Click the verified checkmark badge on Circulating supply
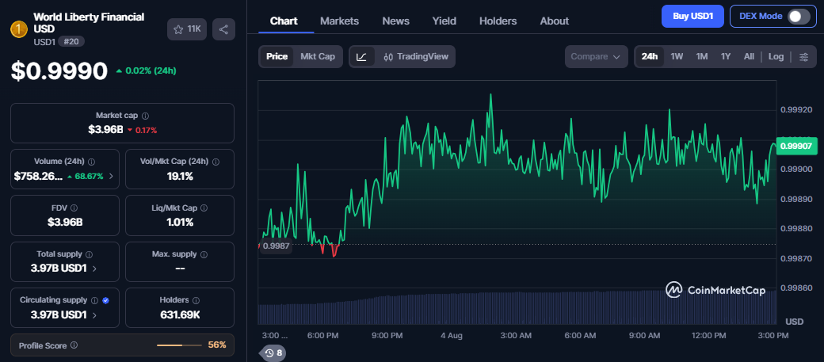This screenshot has height=362, width=824. point(105,300)
